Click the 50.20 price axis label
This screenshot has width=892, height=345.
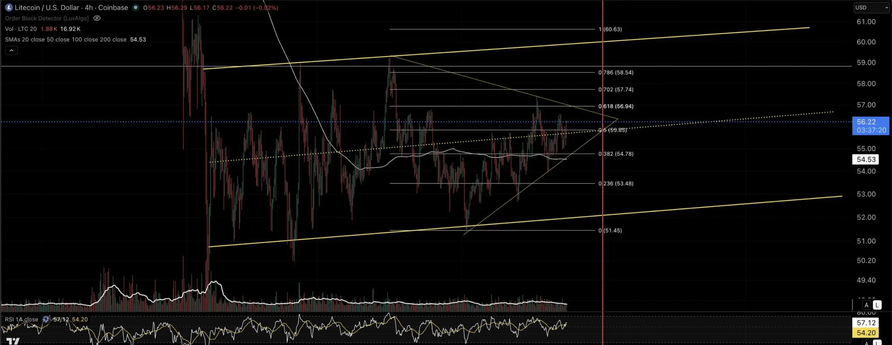pos(866,261)
